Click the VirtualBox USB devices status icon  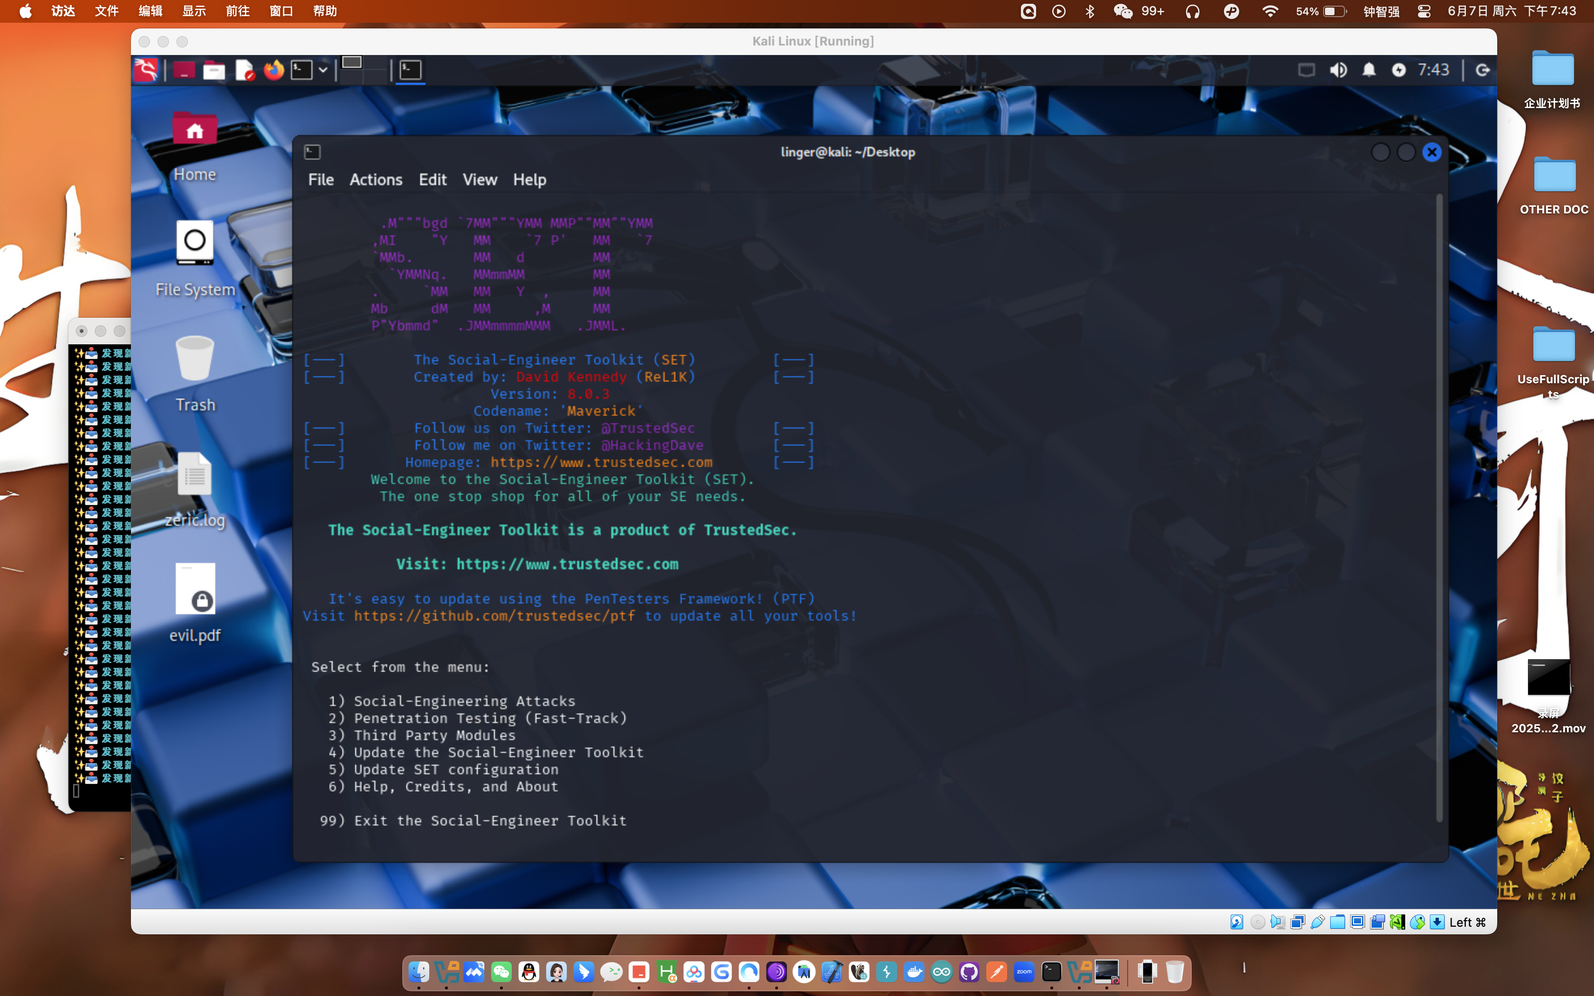[x=1317, y=922]
